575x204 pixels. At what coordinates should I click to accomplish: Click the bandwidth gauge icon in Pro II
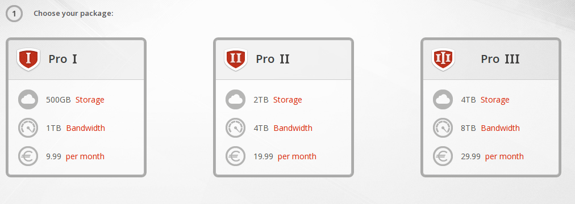[x=235, y=128]
